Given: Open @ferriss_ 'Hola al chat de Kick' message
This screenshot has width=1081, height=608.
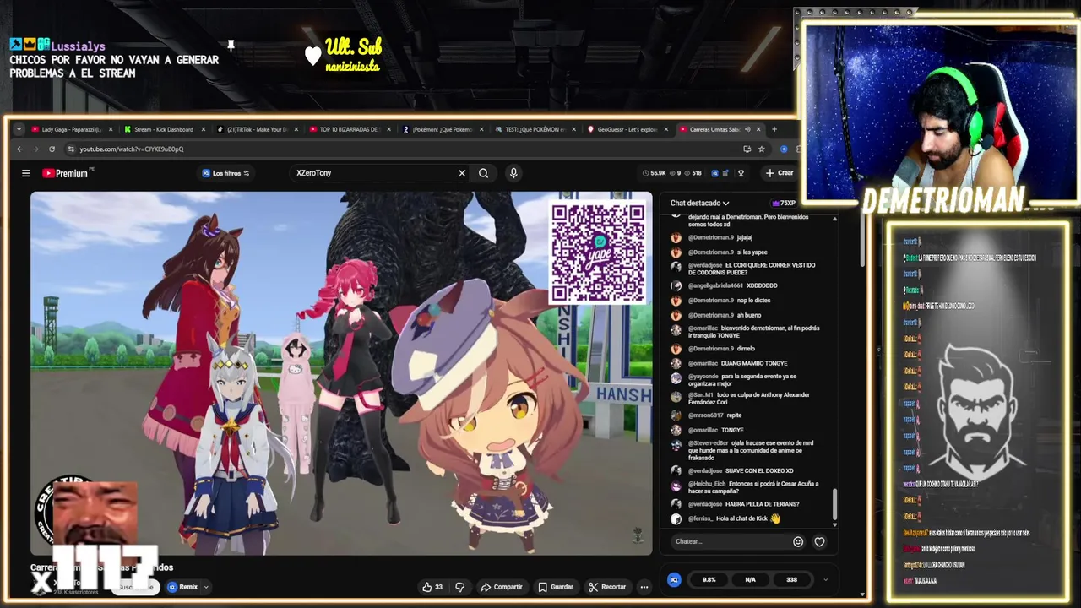Looking at the screenshot, I should 726,518.
